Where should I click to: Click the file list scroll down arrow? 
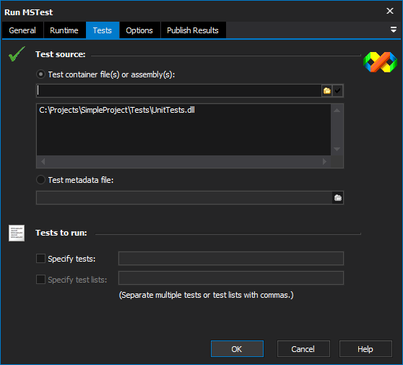pos(337,149)
